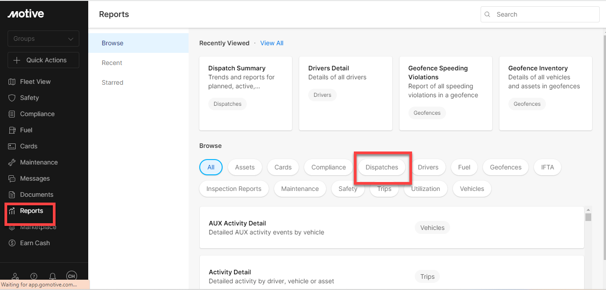Filter reports by Utilization
Screen dimensions: 606x290
(x=425, y=189)
